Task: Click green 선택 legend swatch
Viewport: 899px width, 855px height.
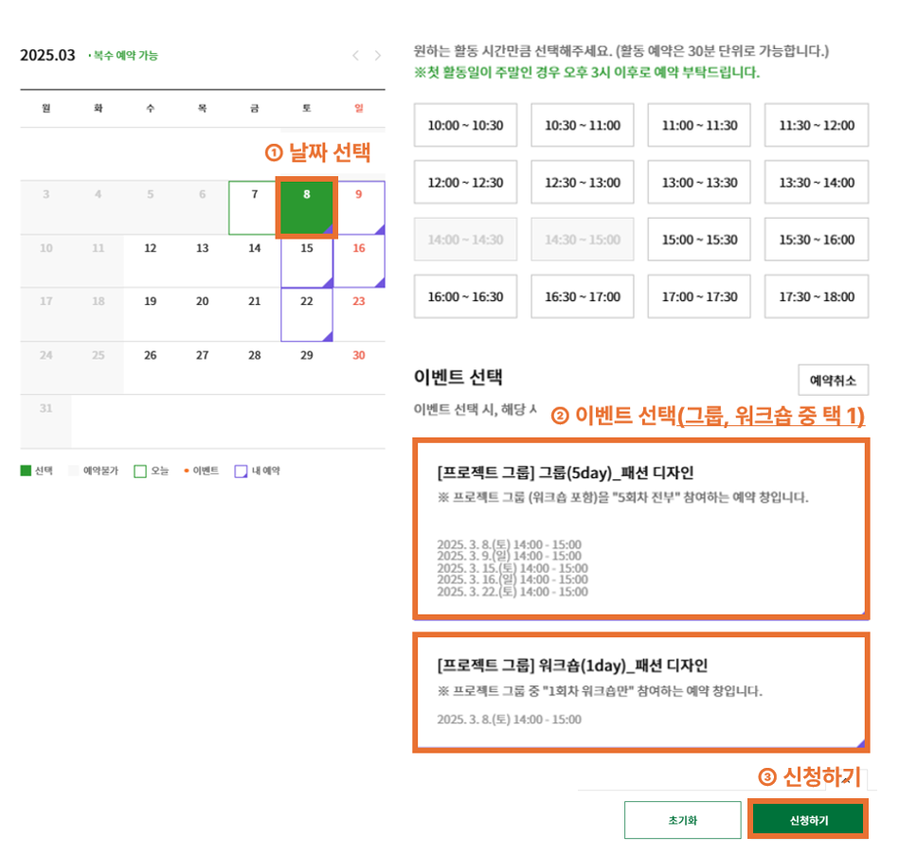Action: click(26, 471)
